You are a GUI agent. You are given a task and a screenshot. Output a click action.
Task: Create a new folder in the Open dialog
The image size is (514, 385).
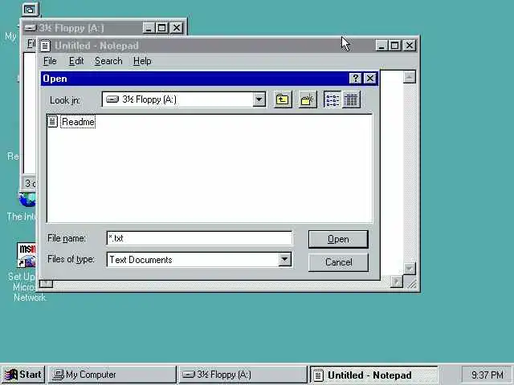307,99
